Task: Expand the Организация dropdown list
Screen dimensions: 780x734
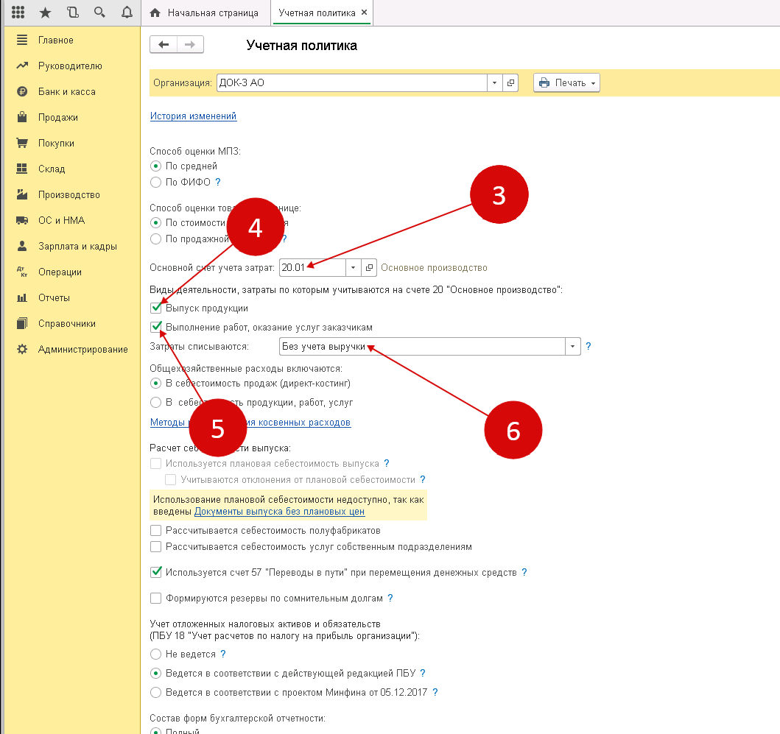Action: point(494,83)
